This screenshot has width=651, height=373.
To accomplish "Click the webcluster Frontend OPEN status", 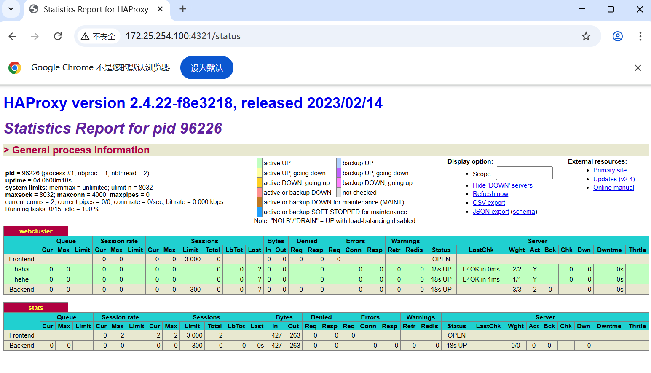I will [x=441, y=259].
